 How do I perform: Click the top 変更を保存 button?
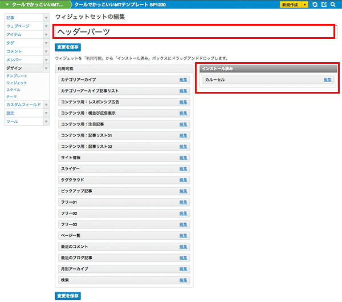(x=68, y=47)
